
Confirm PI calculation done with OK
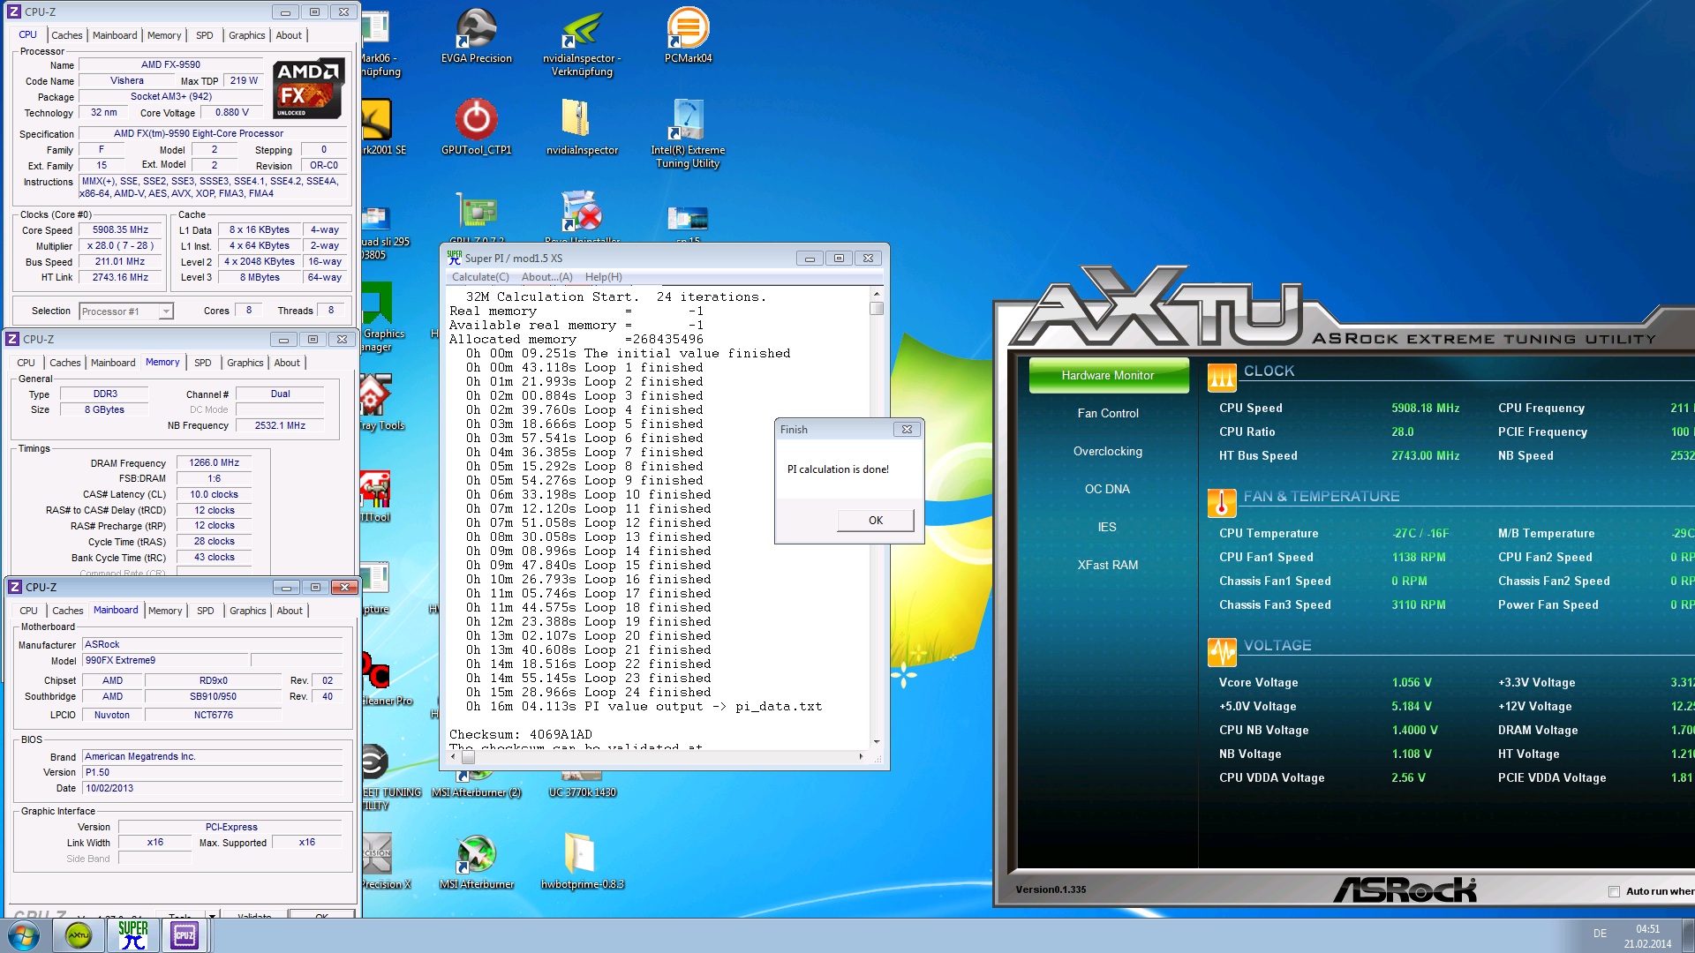pyautogui.click(x=875, y=521)
